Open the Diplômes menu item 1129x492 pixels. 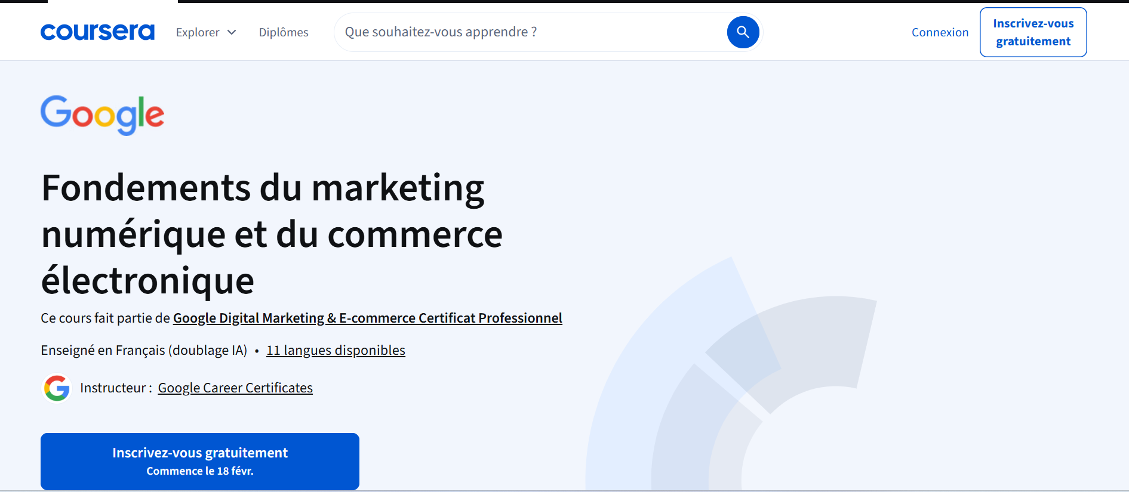coord(284,32)
